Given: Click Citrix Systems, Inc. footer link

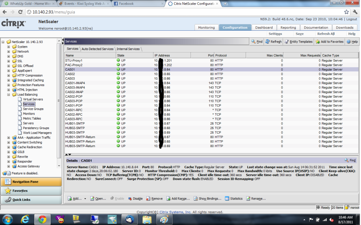Looking at the screenshot, I should (175, 212).
